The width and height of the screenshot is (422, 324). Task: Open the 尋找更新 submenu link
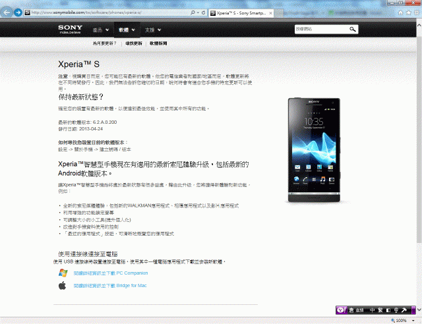134,43
